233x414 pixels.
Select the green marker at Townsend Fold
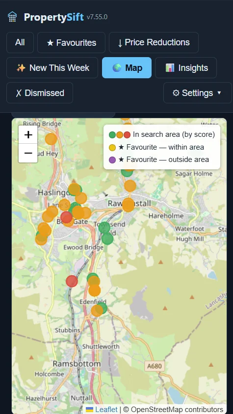point(104,227)
